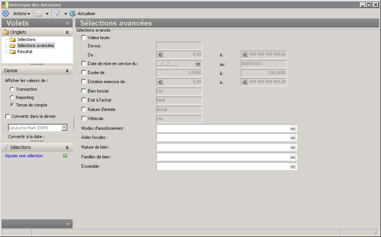Click the divider grip between Onglets and Devise
Image resolution: width=381 pixels, height=237 pixels.
37,64
